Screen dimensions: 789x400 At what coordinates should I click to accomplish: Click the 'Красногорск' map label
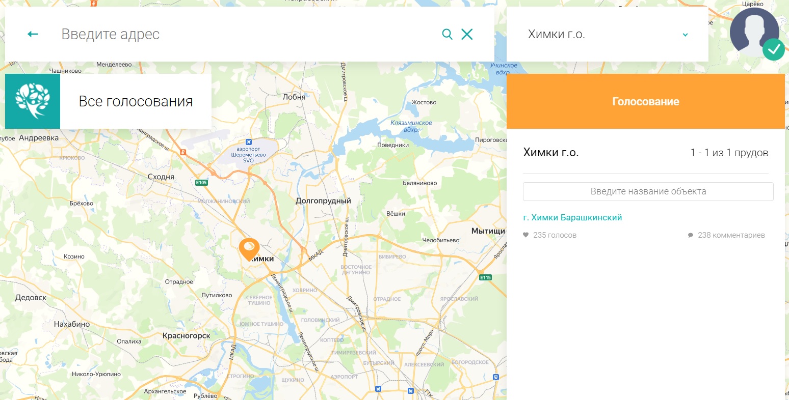186,335
